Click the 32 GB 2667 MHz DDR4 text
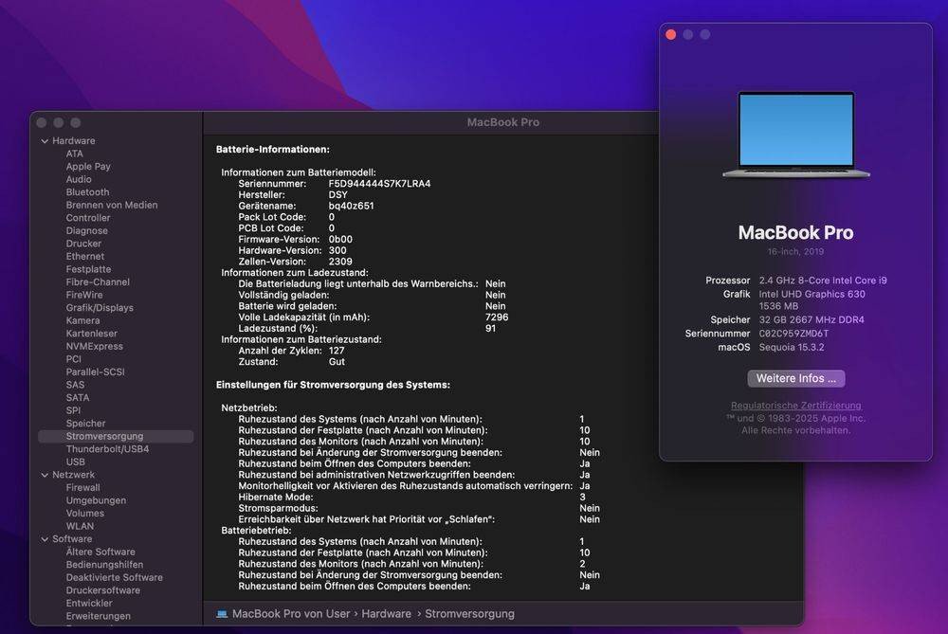 point(811,319)
